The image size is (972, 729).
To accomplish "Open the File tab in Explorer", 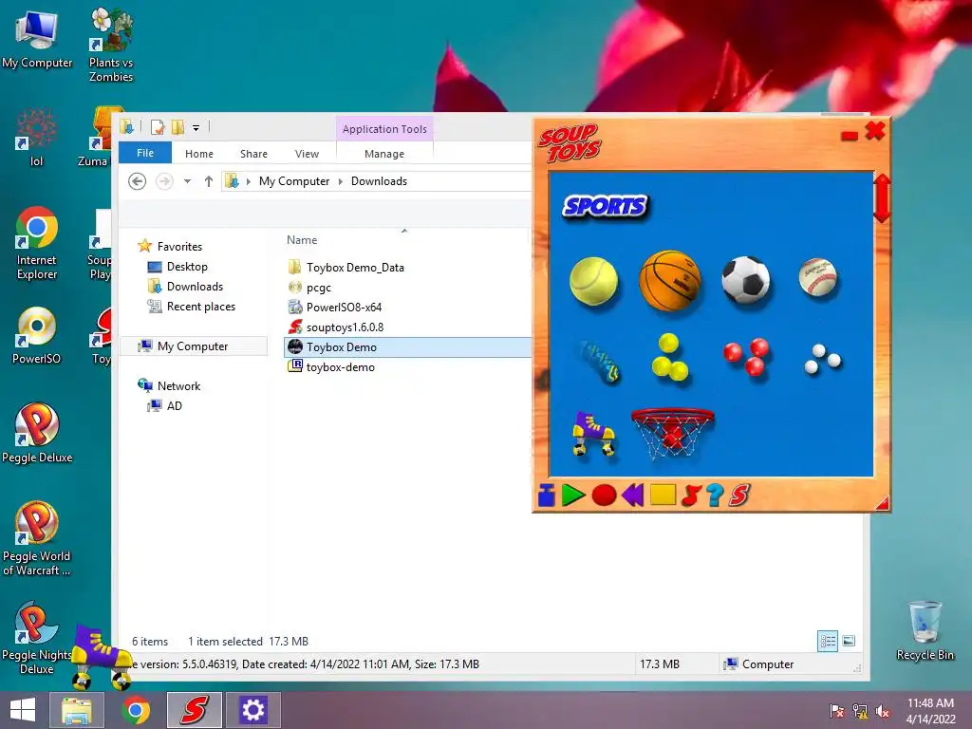I will coord(145,153).
